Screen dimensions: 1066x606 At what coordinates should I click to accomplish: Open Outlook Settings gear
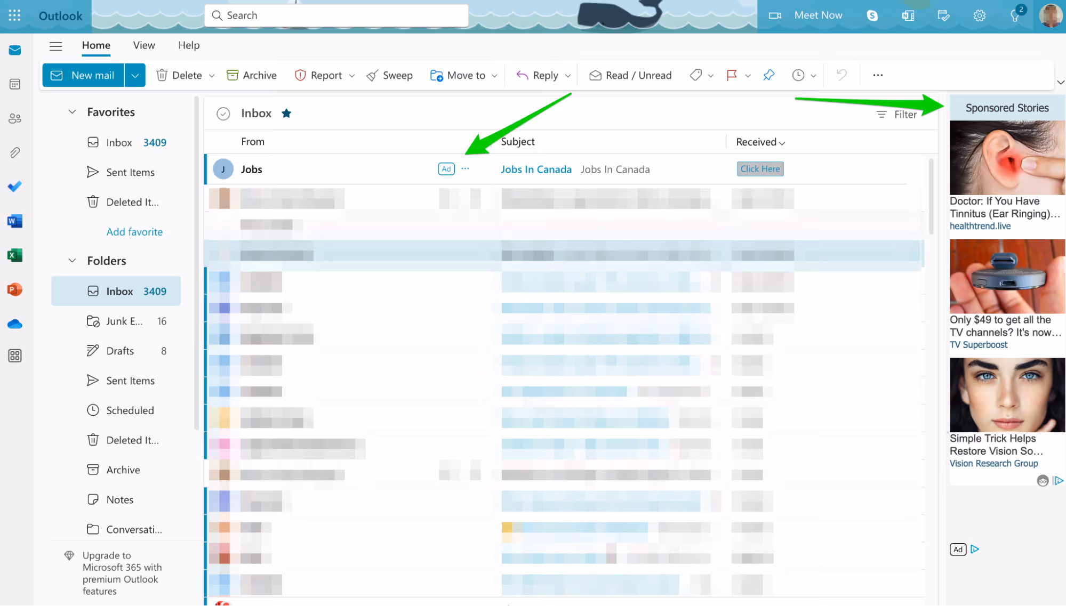tap(979, 15)
